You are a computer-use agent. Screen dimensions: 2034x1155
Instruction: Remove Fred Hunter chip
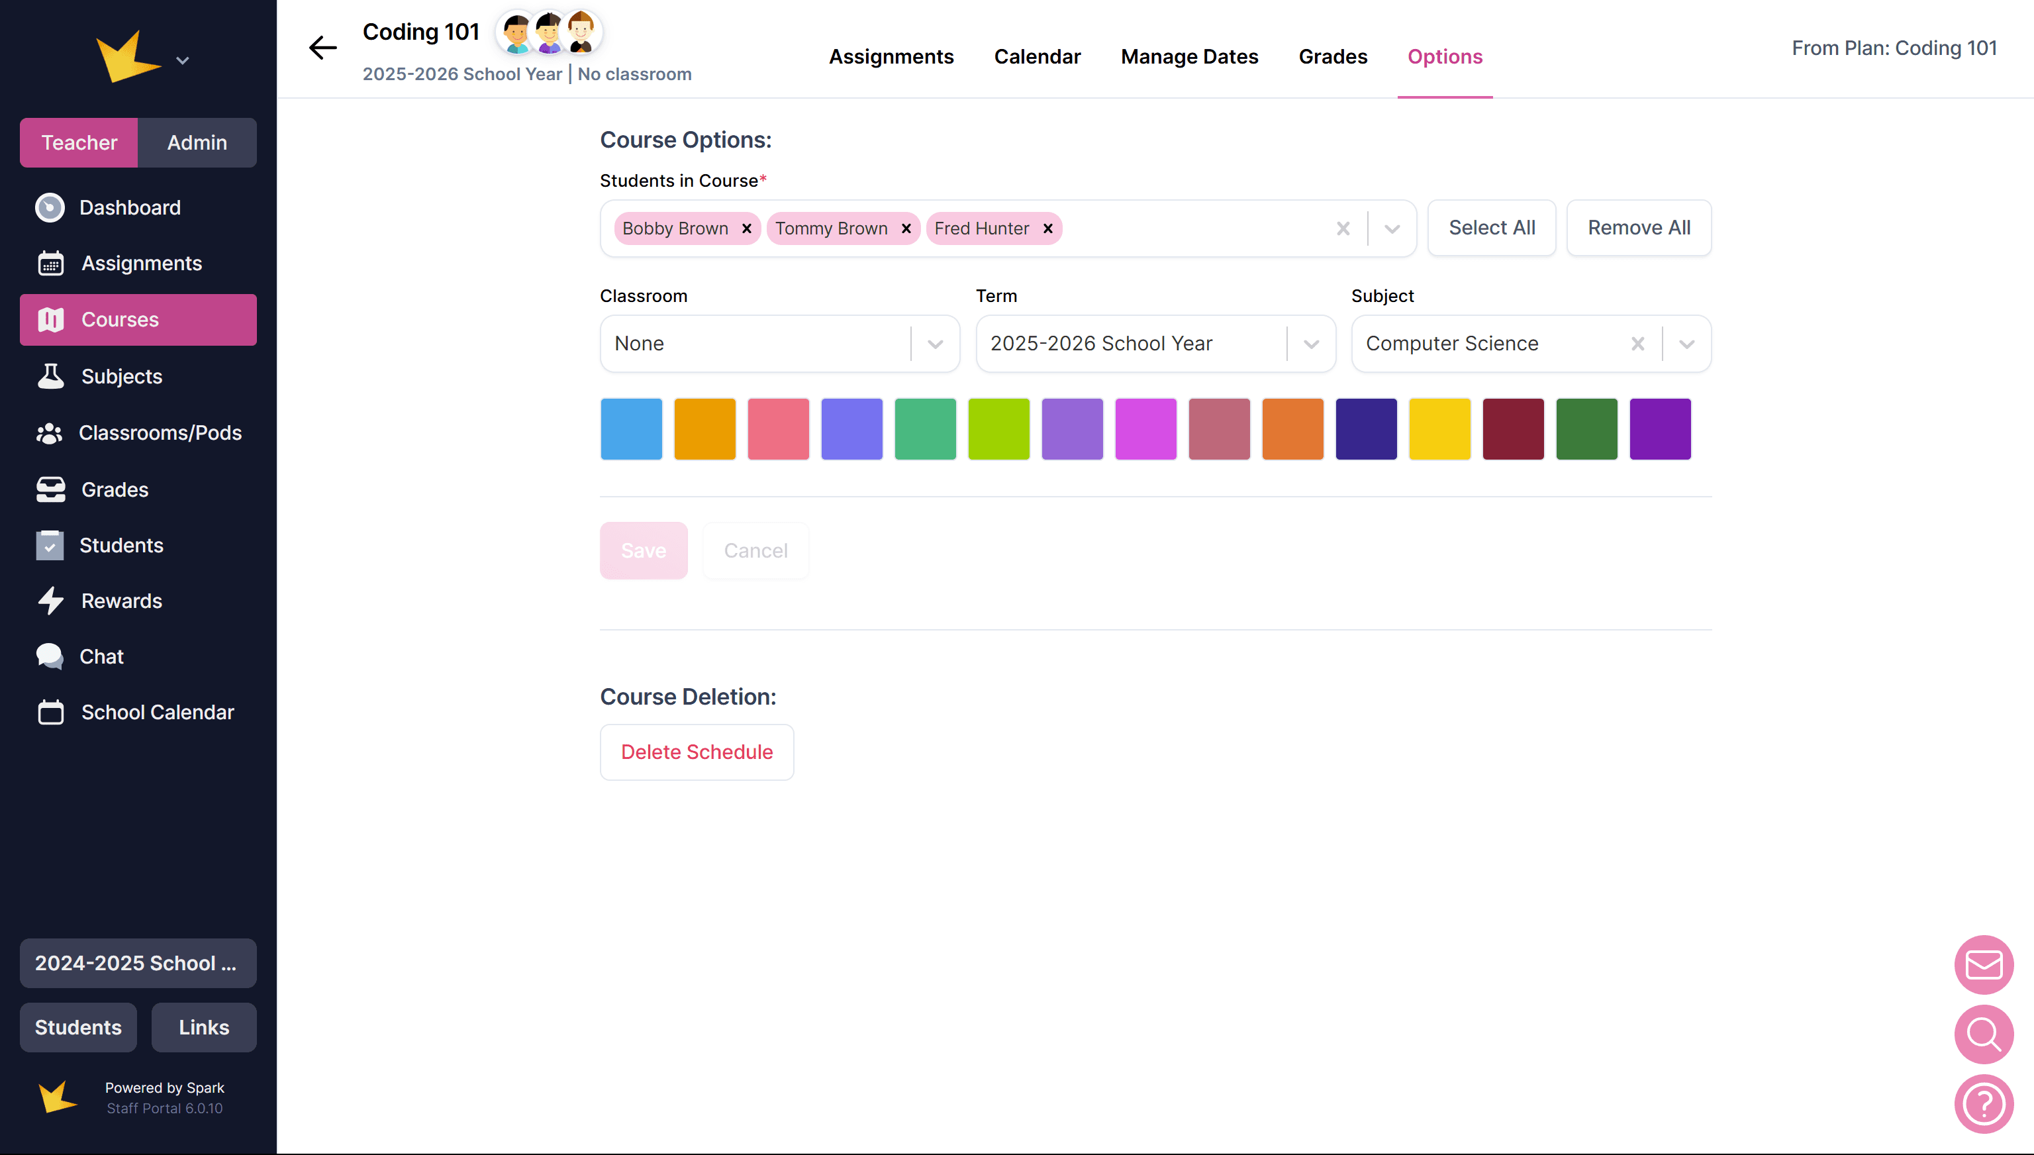click(x=1047, y=229)
